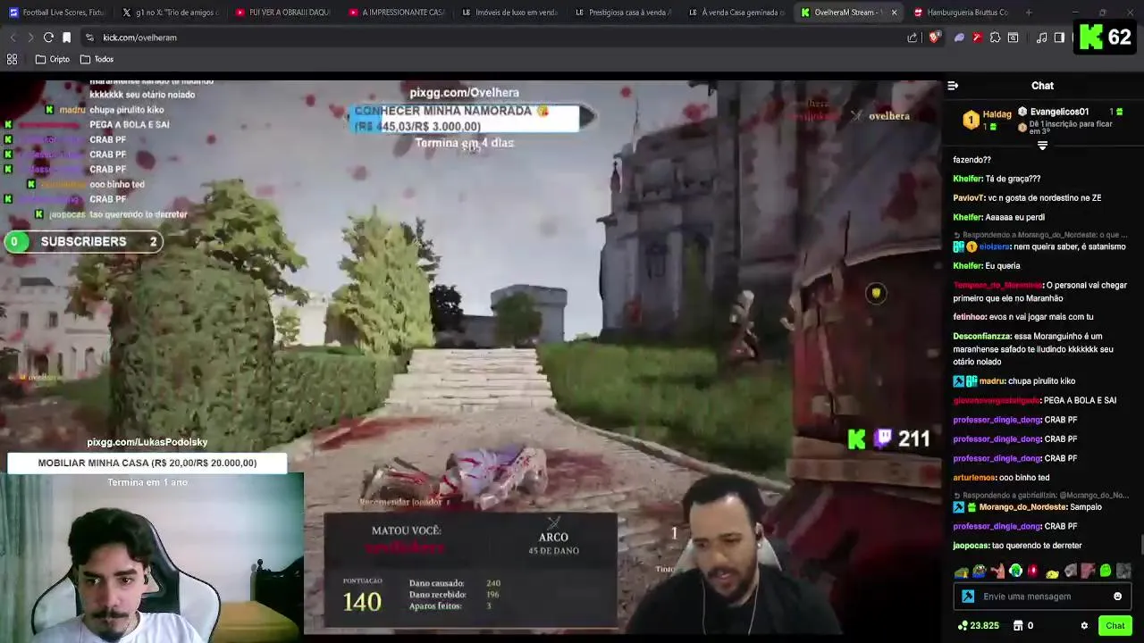Click username arturlemos in chat

pyautogui.click(x=974, y=478)
